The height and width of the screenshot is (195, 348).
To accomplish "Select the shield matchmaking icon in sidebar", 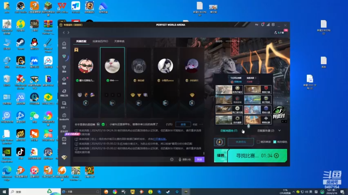I will [64, 57].
